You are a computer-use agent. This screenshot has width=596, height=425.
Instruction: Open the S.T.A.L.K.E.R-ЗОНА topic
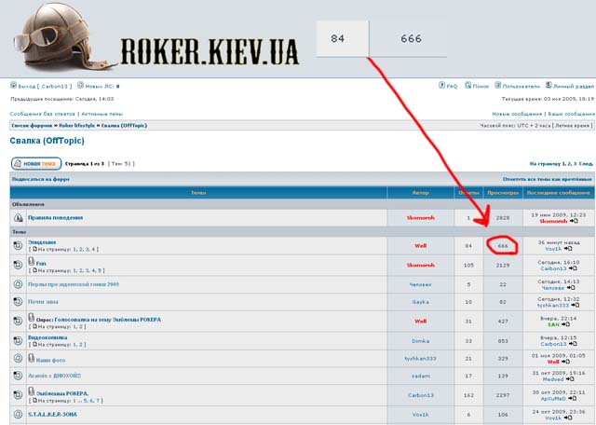[52, 414]
